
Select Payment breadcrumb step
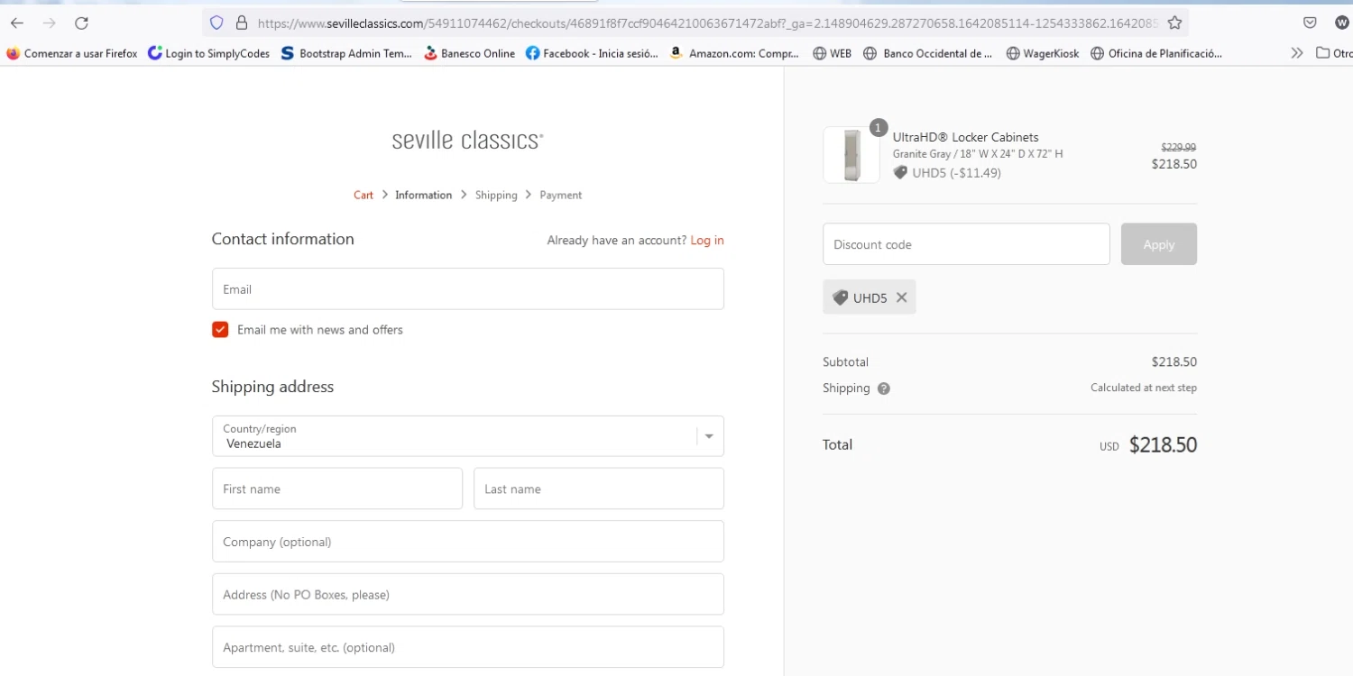click(561, 195)
